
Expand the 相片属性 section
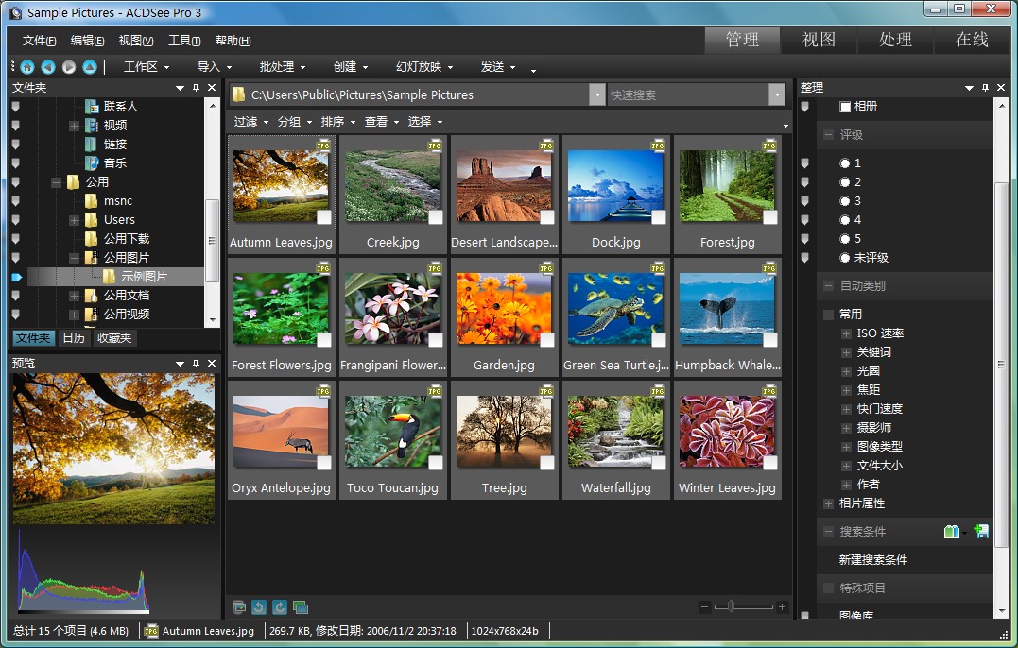(828, 503)
